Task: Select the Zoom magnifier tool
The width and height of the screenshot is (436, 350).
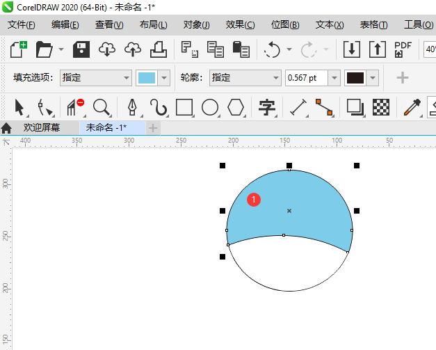Action: 102,107
